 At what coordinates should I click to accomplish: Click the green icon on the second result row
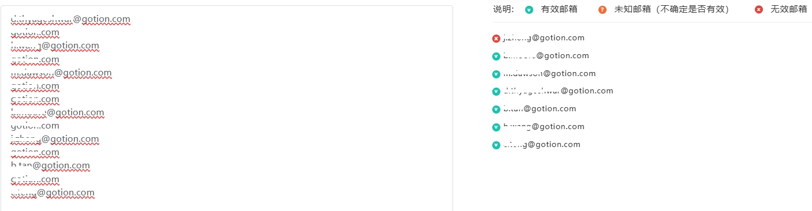(496, 56)
